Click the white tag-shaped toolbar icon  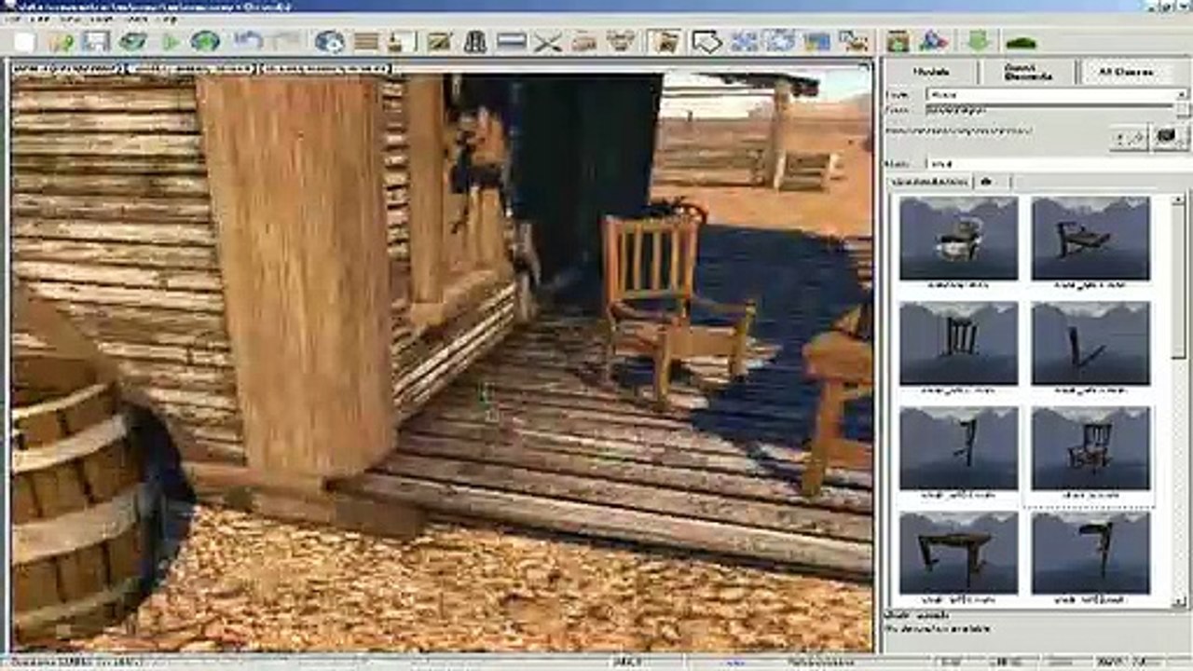pos(707,42)
